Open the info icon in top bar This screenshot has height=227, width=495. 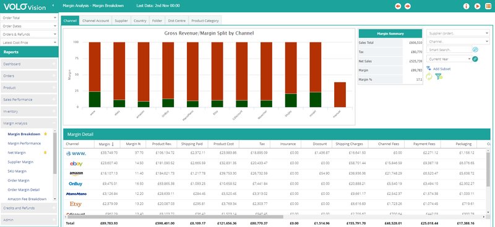(467, 6)
